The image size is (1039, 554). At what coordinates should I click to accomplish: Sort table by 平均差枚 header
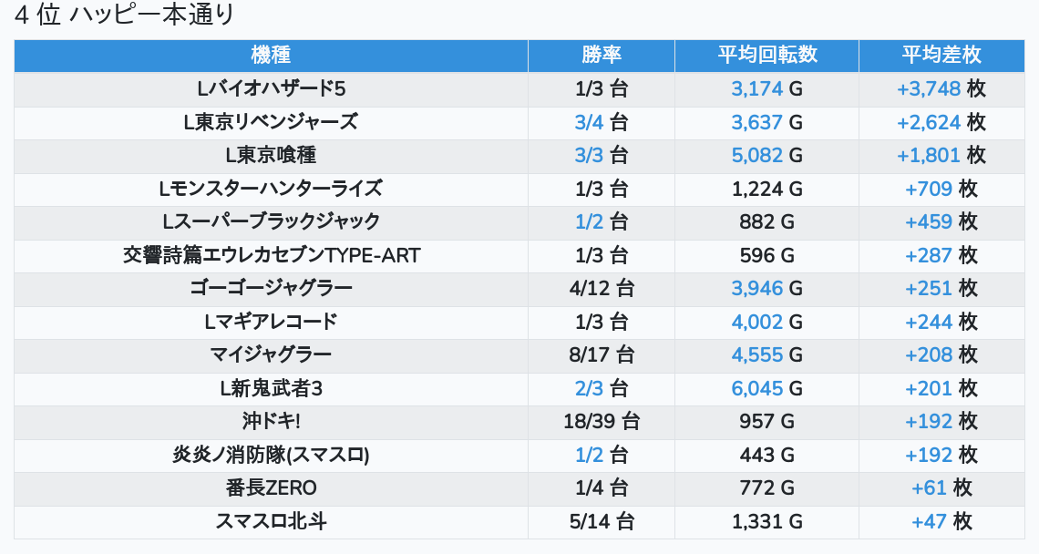(941, 55)
